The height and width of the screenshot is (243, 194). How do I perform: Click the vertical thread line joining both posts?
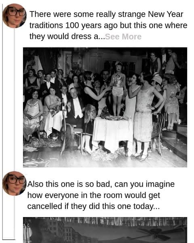[15, 99]
